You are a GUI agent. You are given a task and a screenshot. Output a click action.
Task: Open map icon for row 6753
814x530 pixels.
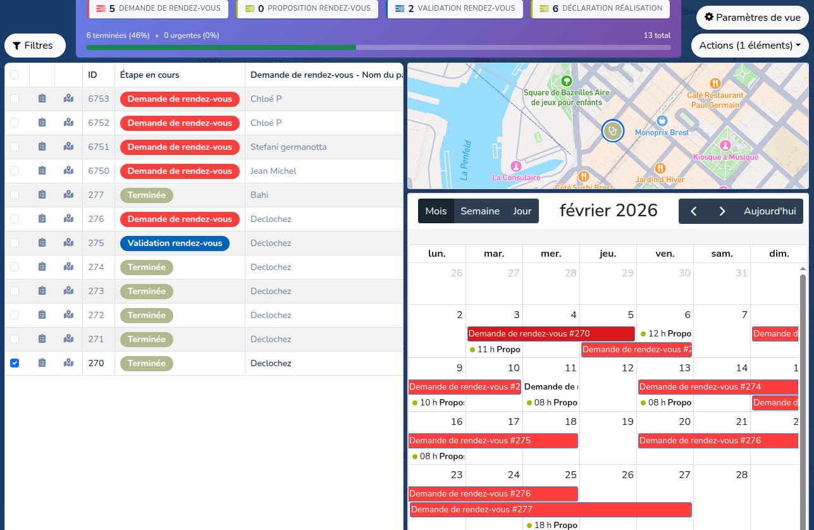coord(68,99)
